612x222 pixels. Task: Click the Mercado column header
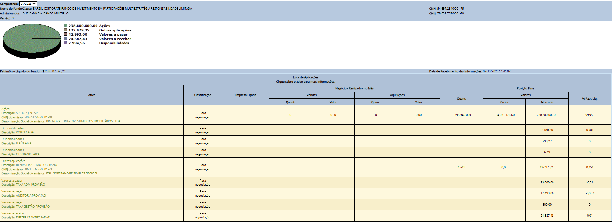pos(547,102)
